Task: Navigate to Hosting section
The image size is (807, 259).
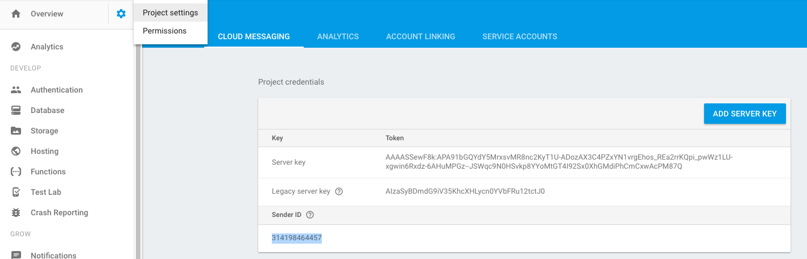Action: click(45, 151)
